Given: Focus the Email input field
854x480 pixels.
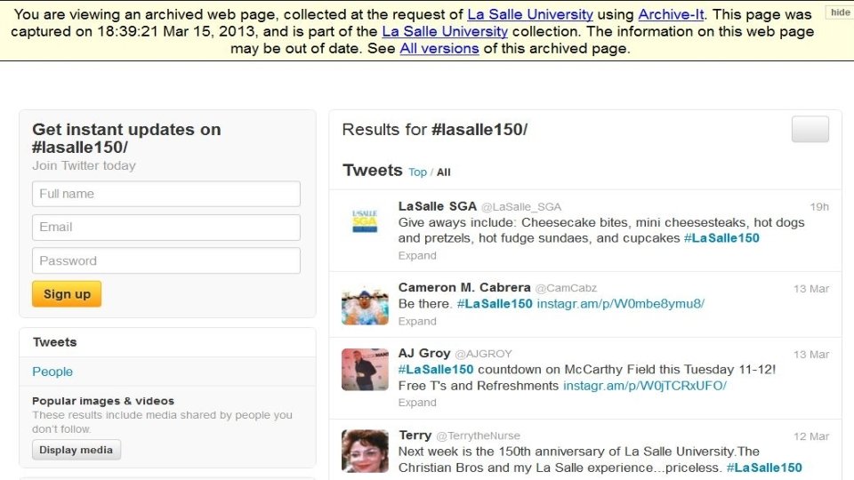Looking at the screenshot, I should click(166, 227).
